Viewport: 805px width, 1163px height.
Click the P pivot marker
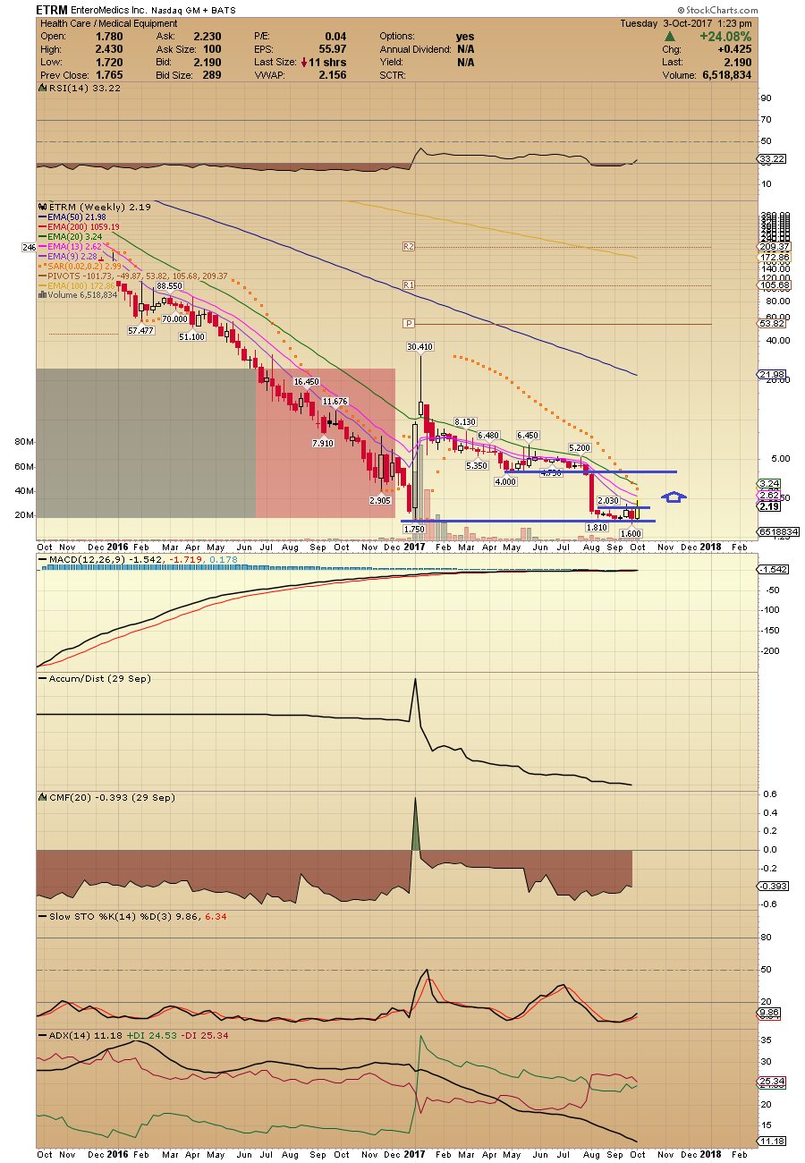point(409,323)
